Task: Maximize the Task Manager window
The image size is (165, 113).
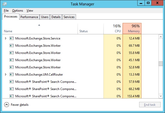Action: [x=148, y=3]
